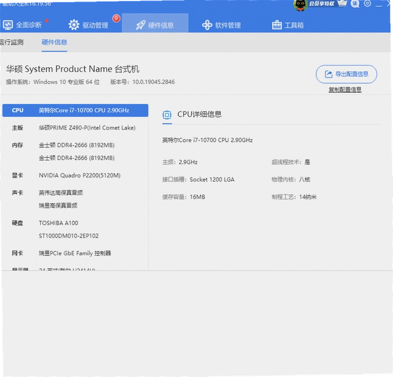Click the 华硕PRIME Z490-P motherboard text

click(x=87, y=128)
